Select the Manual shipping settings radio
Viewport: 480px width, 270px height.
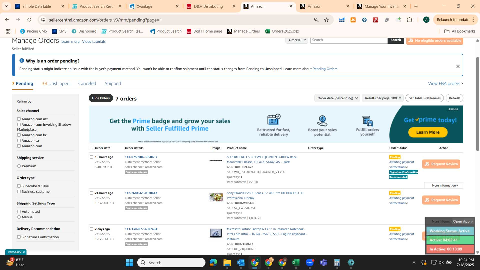[19, 217]
